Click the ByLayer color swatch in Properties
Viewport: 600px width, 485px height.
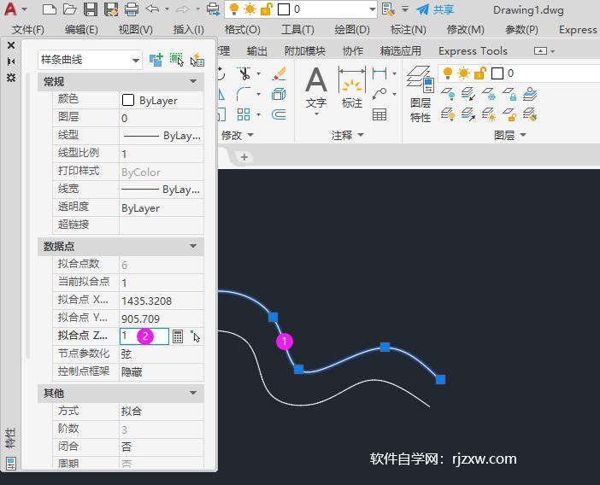pos(128,100)
